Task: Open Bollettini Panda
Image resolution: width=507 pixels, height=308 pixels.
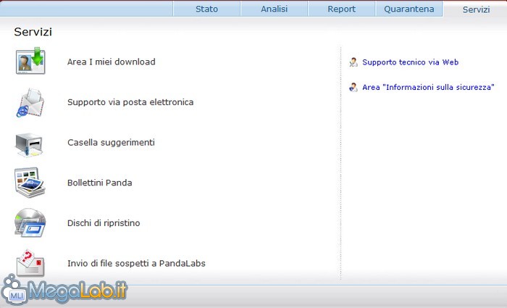Action: tap(100, 183)
